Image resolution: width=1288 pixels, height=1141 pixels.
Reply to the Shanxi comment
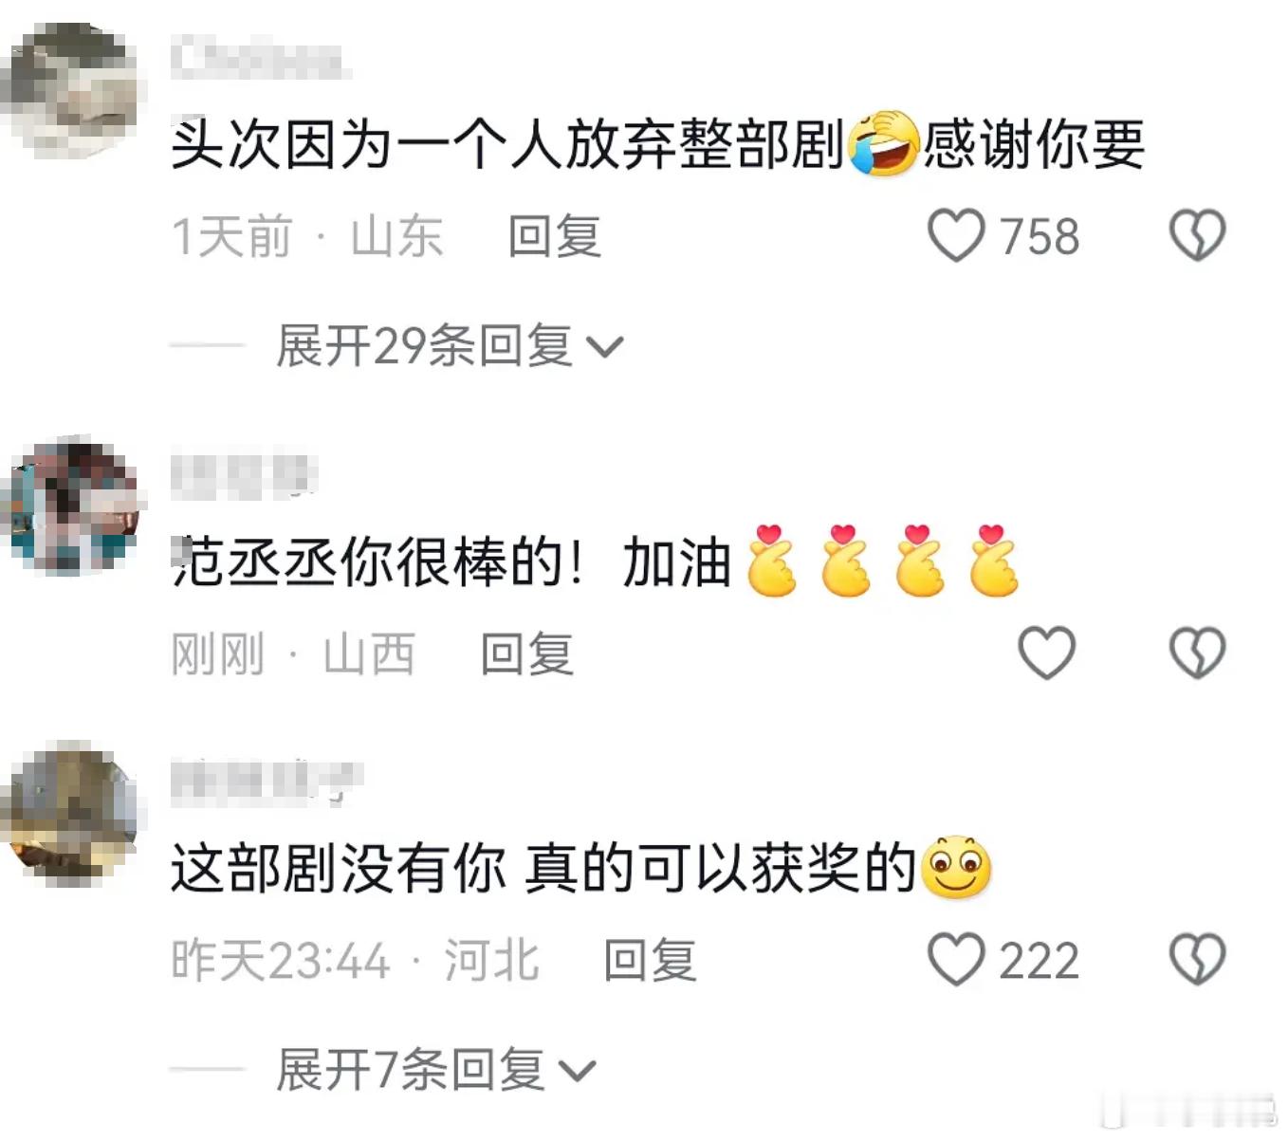pyautogui.click(x=527, y=653)
